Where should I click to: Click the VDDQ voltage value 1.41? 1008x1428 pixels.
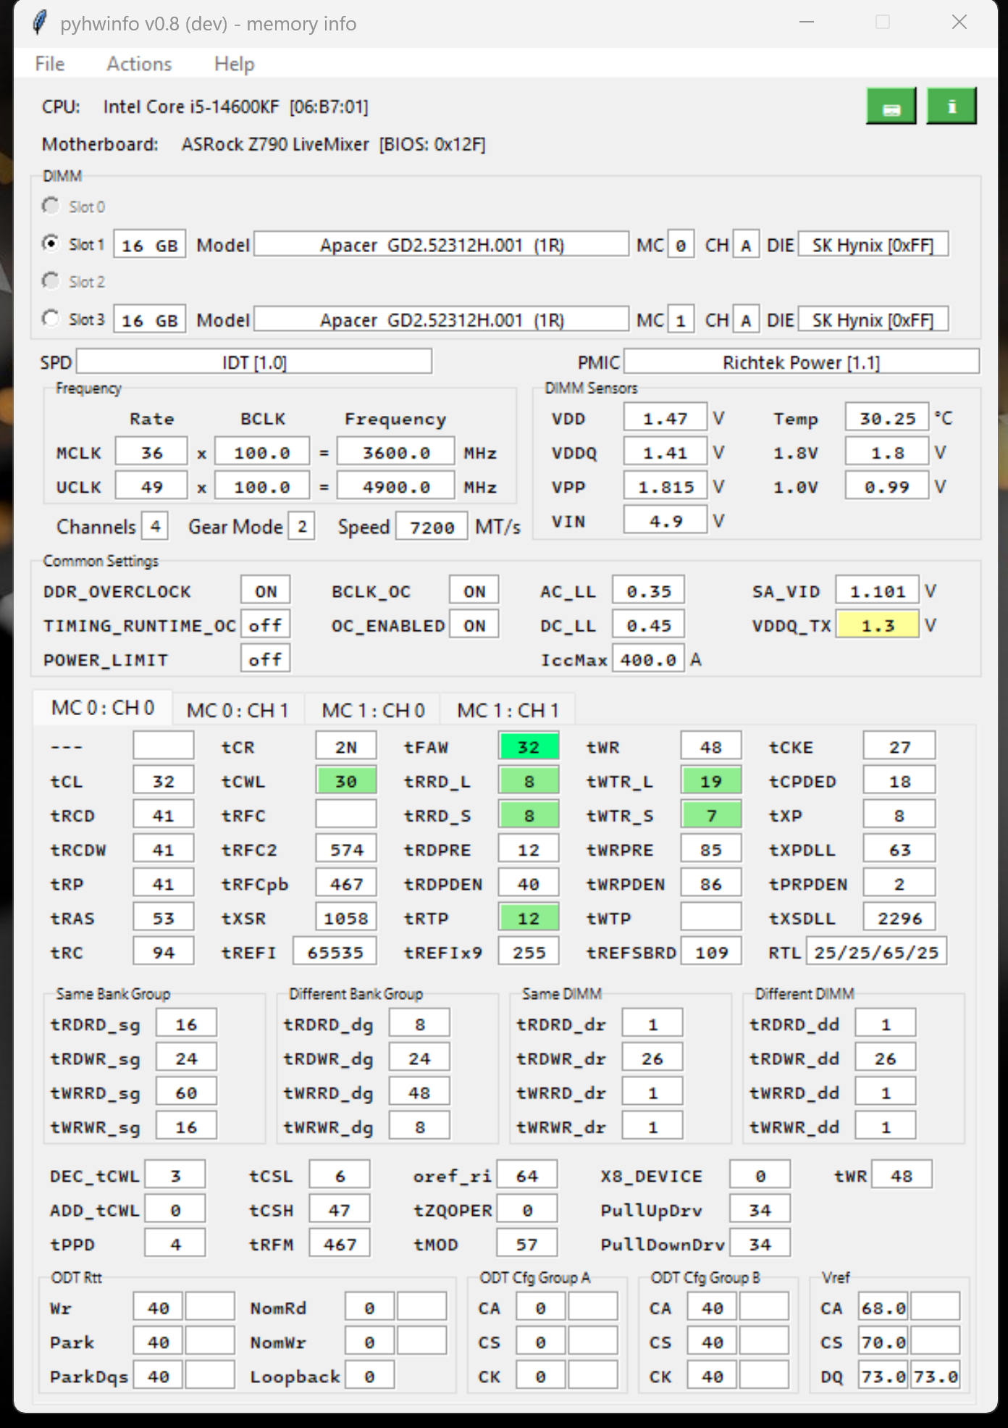coord(665,452)
